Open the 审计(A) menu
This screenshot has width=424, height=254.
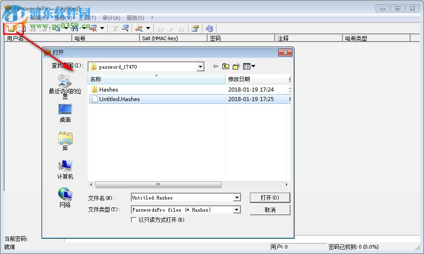coord(111,18)
